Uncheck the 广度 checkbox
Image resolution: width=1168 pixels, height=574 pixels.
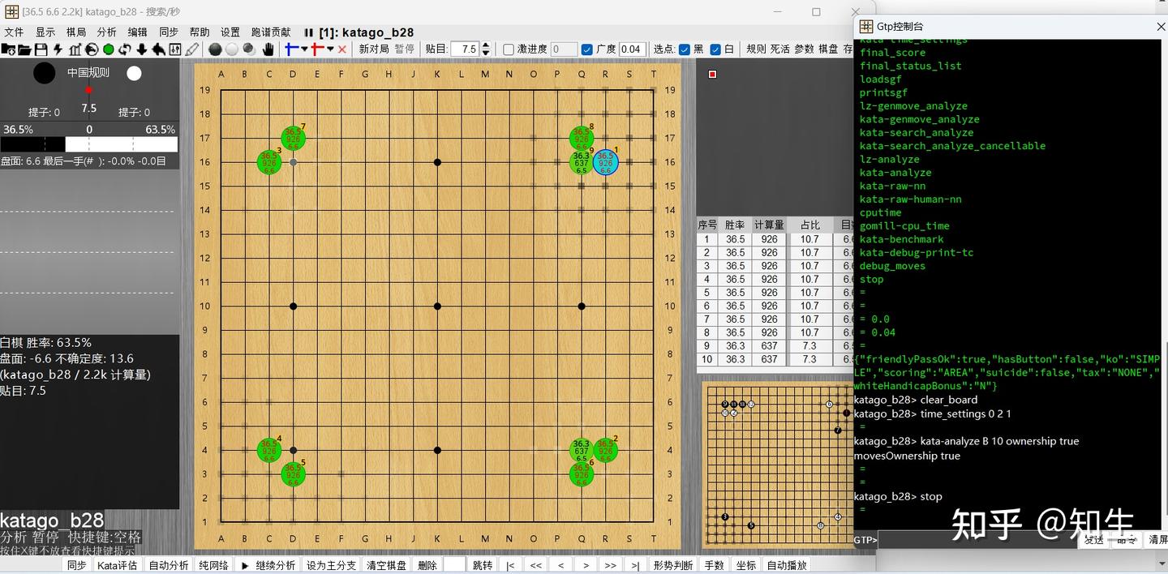(586, 49)
